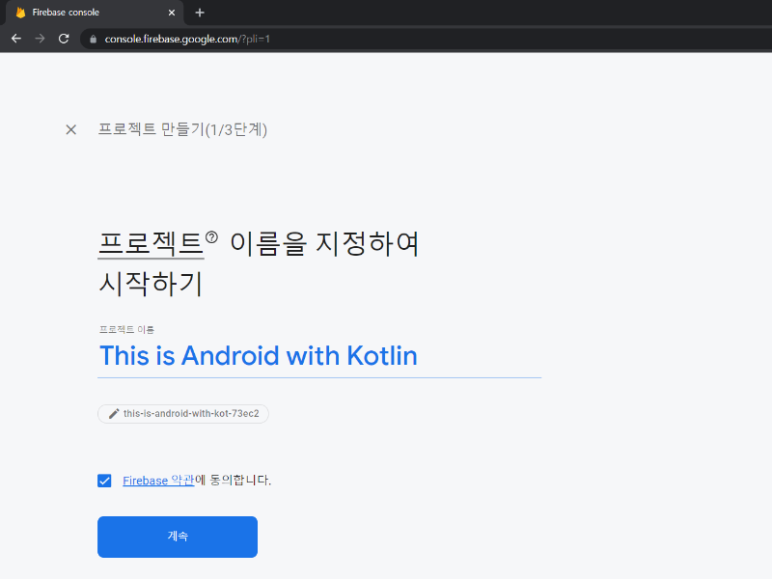The height and width of the screenshot is (579, 772).
Task: Click the blue 계속 button
Action: [178, 537]
